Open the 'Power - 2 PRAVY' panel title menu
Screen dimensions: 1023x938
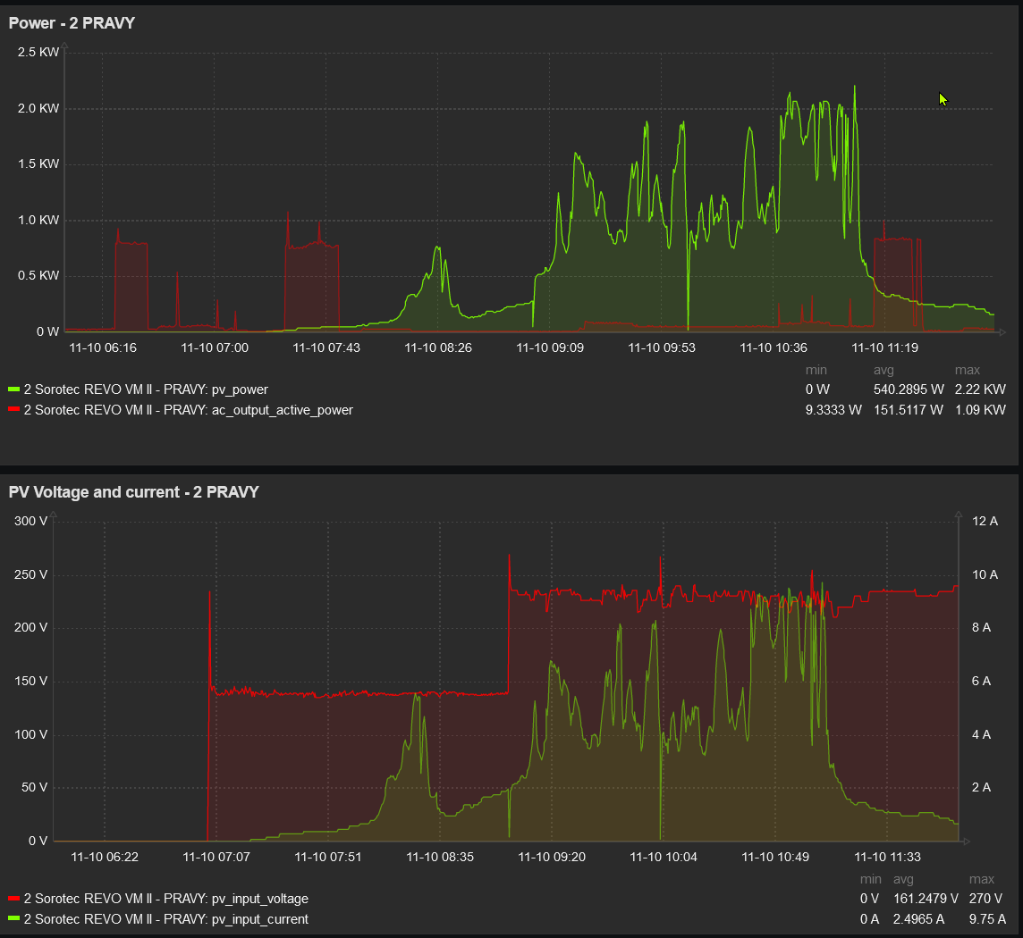[x=72, y=23]
